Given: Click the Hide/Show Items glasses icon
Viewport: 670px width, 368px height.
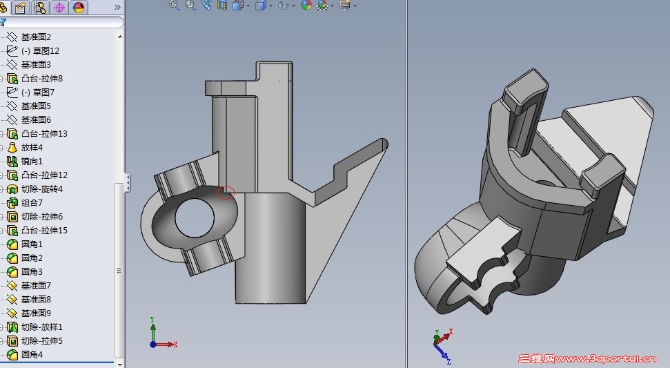Looking at the screenshot, I should (284, 5).
